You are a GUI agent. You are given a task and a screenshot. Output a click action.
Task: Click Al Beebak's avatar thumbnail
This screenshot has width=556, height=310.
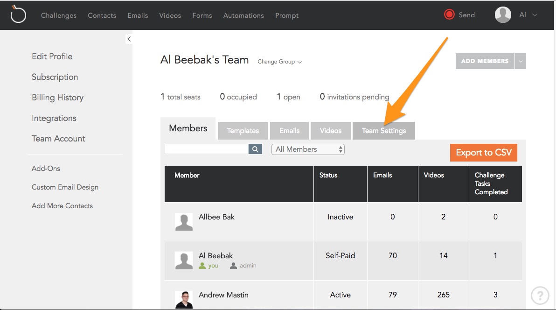pos(184,261)
